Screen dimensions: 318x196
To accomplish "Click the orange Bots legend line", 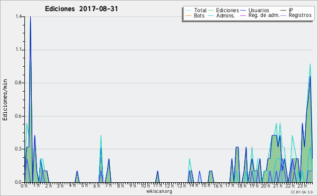I will pos(188,15).
